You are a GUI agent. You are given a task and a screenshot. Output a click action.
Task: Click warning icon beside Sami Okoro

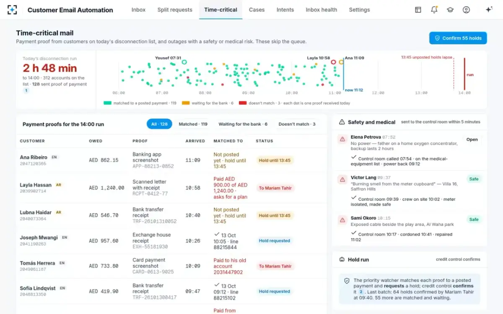click(342, 221)
